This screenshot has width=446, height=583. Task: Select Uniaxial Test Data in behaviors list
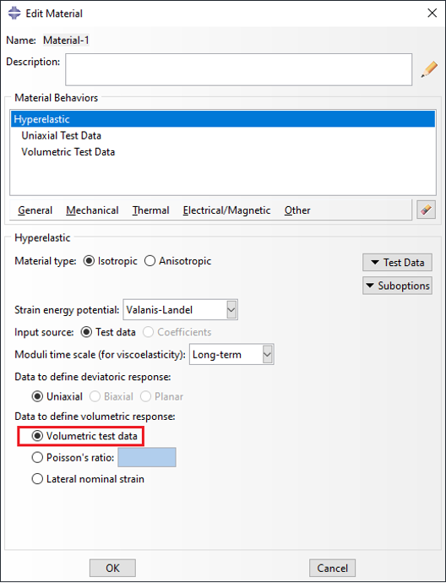[x=61, y=136]
